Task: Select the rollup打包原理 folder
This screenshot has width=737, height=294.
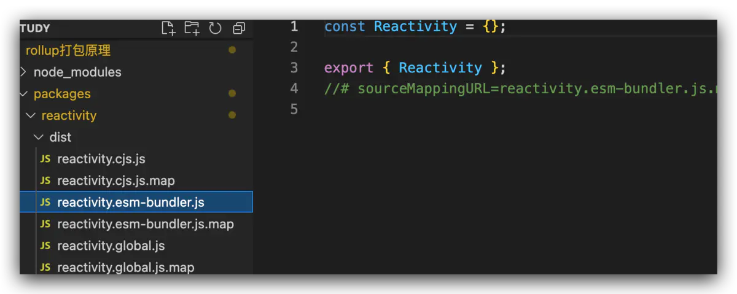Action: [x=68, y=50]
